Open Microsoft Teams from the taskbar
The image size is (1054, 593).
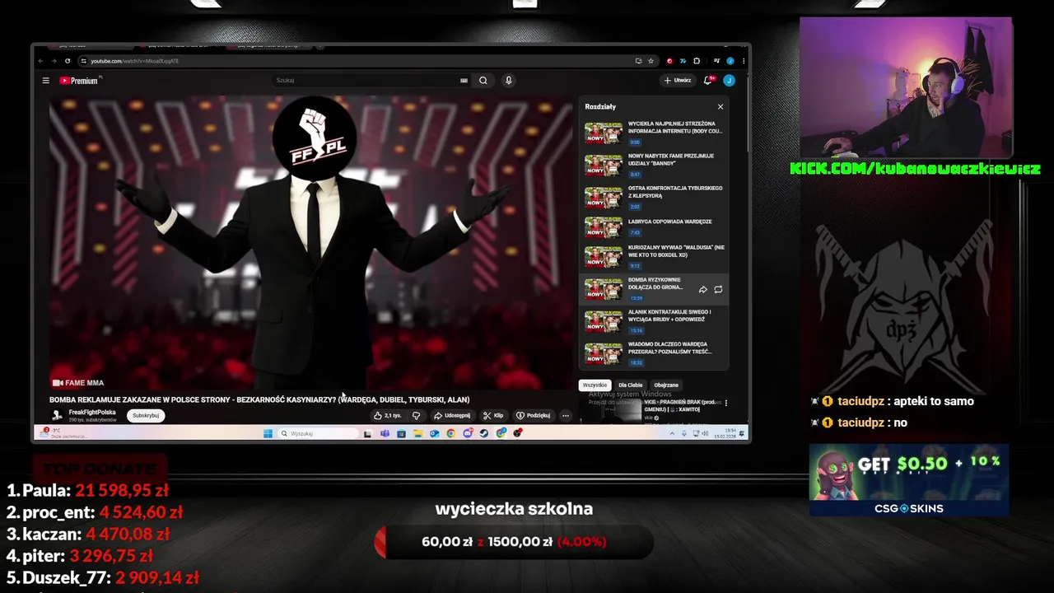385,433
